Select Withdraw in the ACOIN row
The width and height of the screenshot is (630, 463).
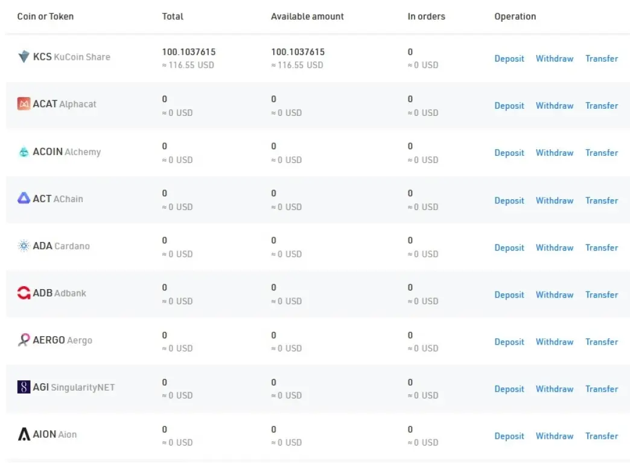[x=555, y=153]
